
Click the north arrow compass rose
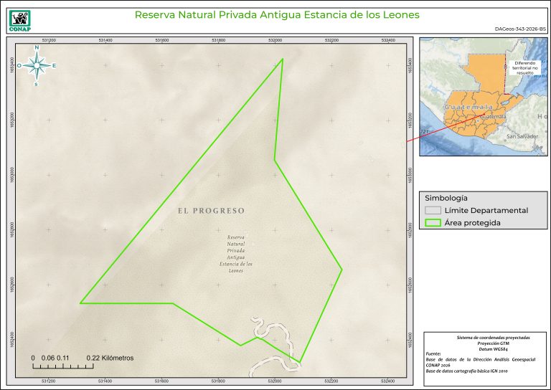tap(37, 65)
